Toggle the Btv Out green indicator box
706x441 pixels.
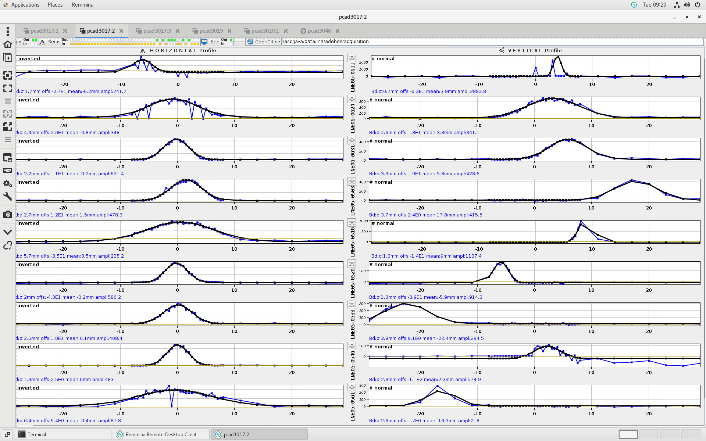click(231, 40)
